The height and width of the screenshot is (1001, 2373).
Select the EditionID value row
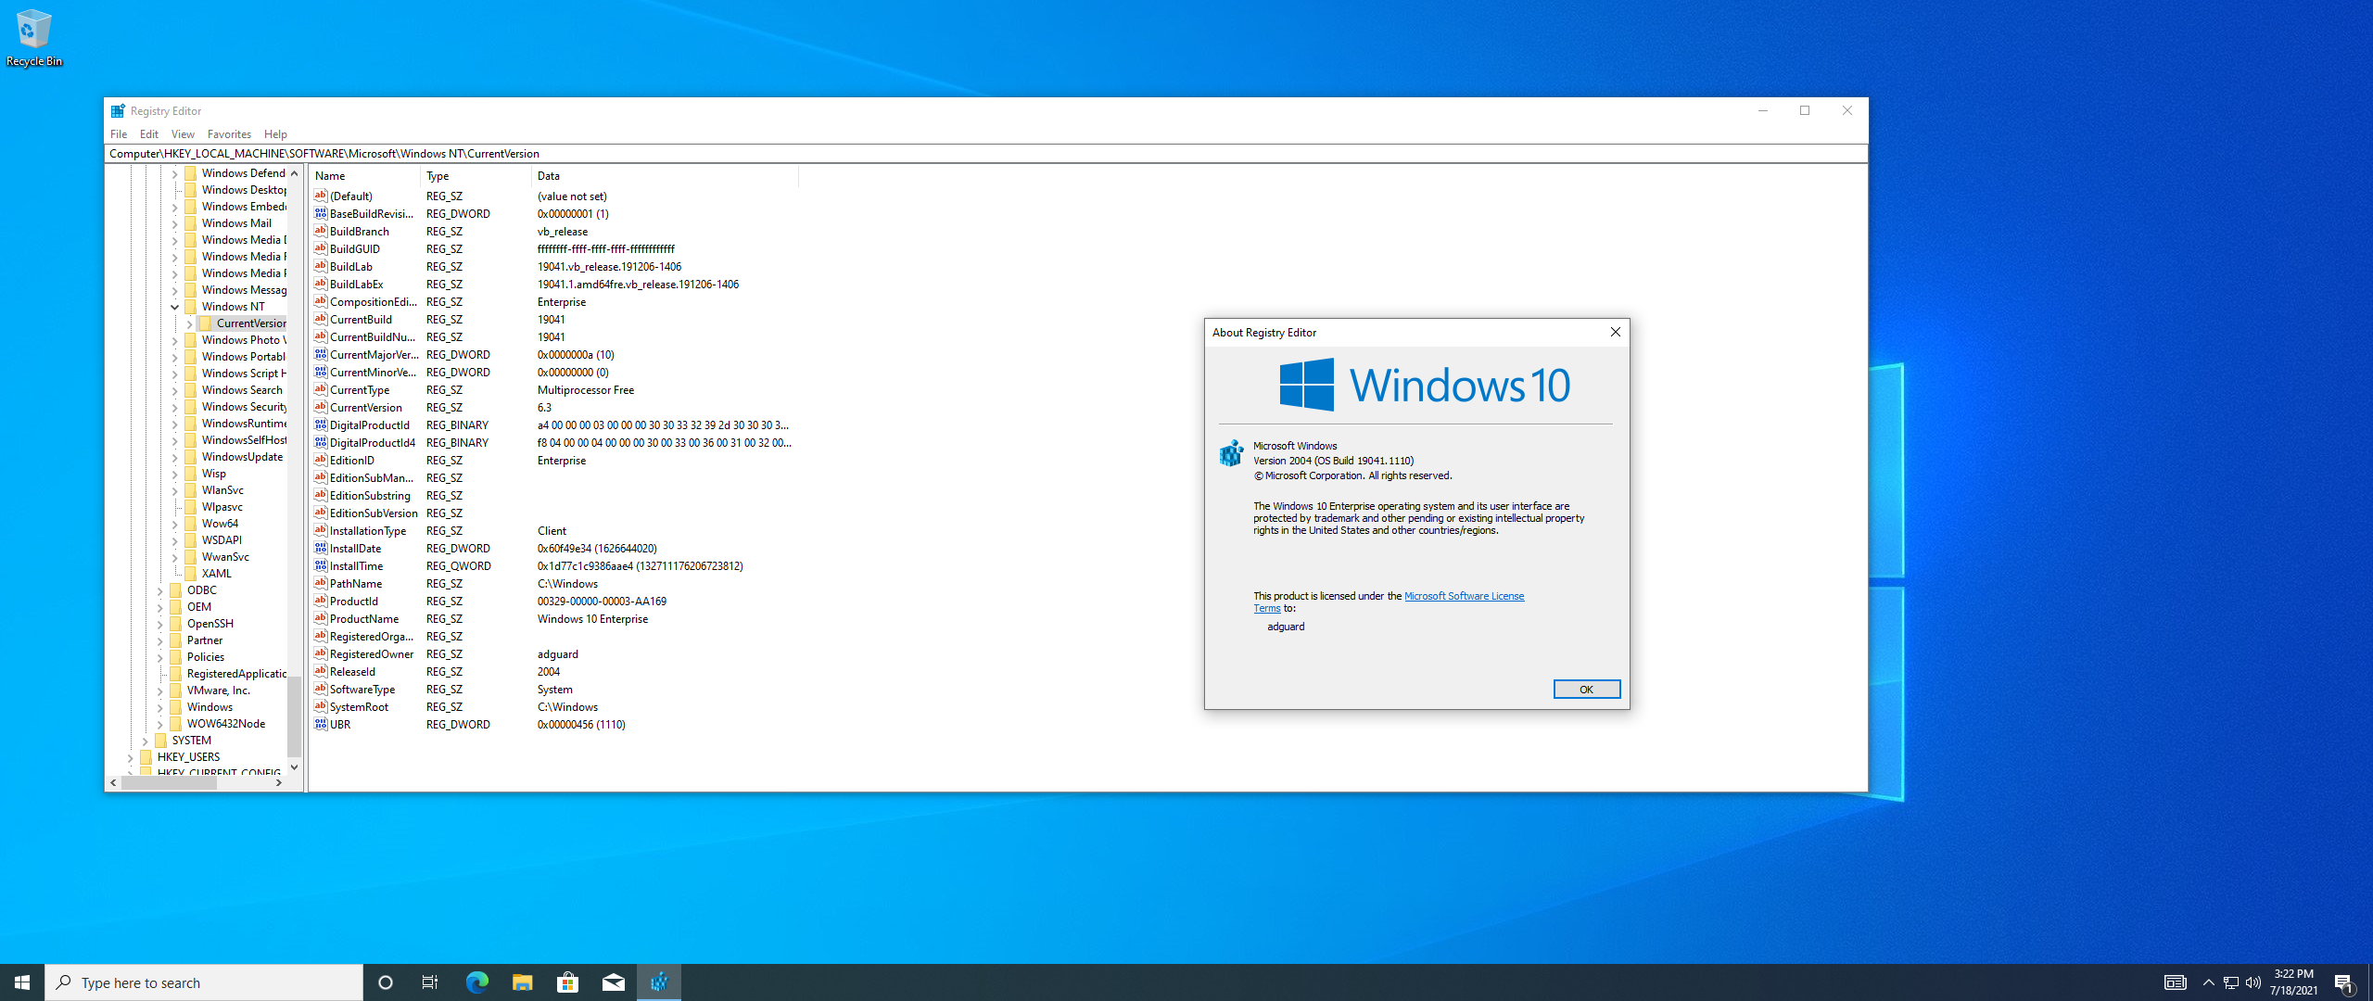pyautogui.click(x=553, y=461)
